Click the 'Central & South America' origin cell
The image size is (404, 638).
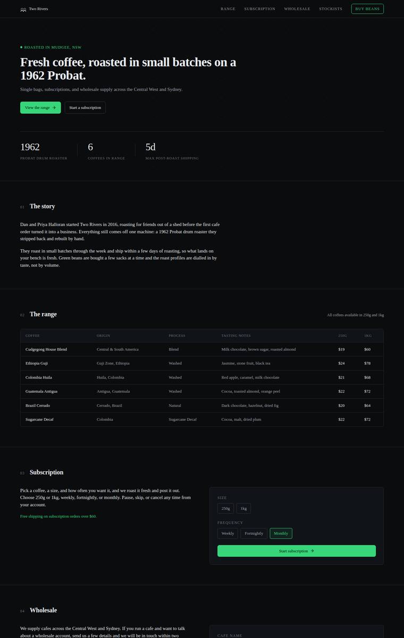coord(117,349)
